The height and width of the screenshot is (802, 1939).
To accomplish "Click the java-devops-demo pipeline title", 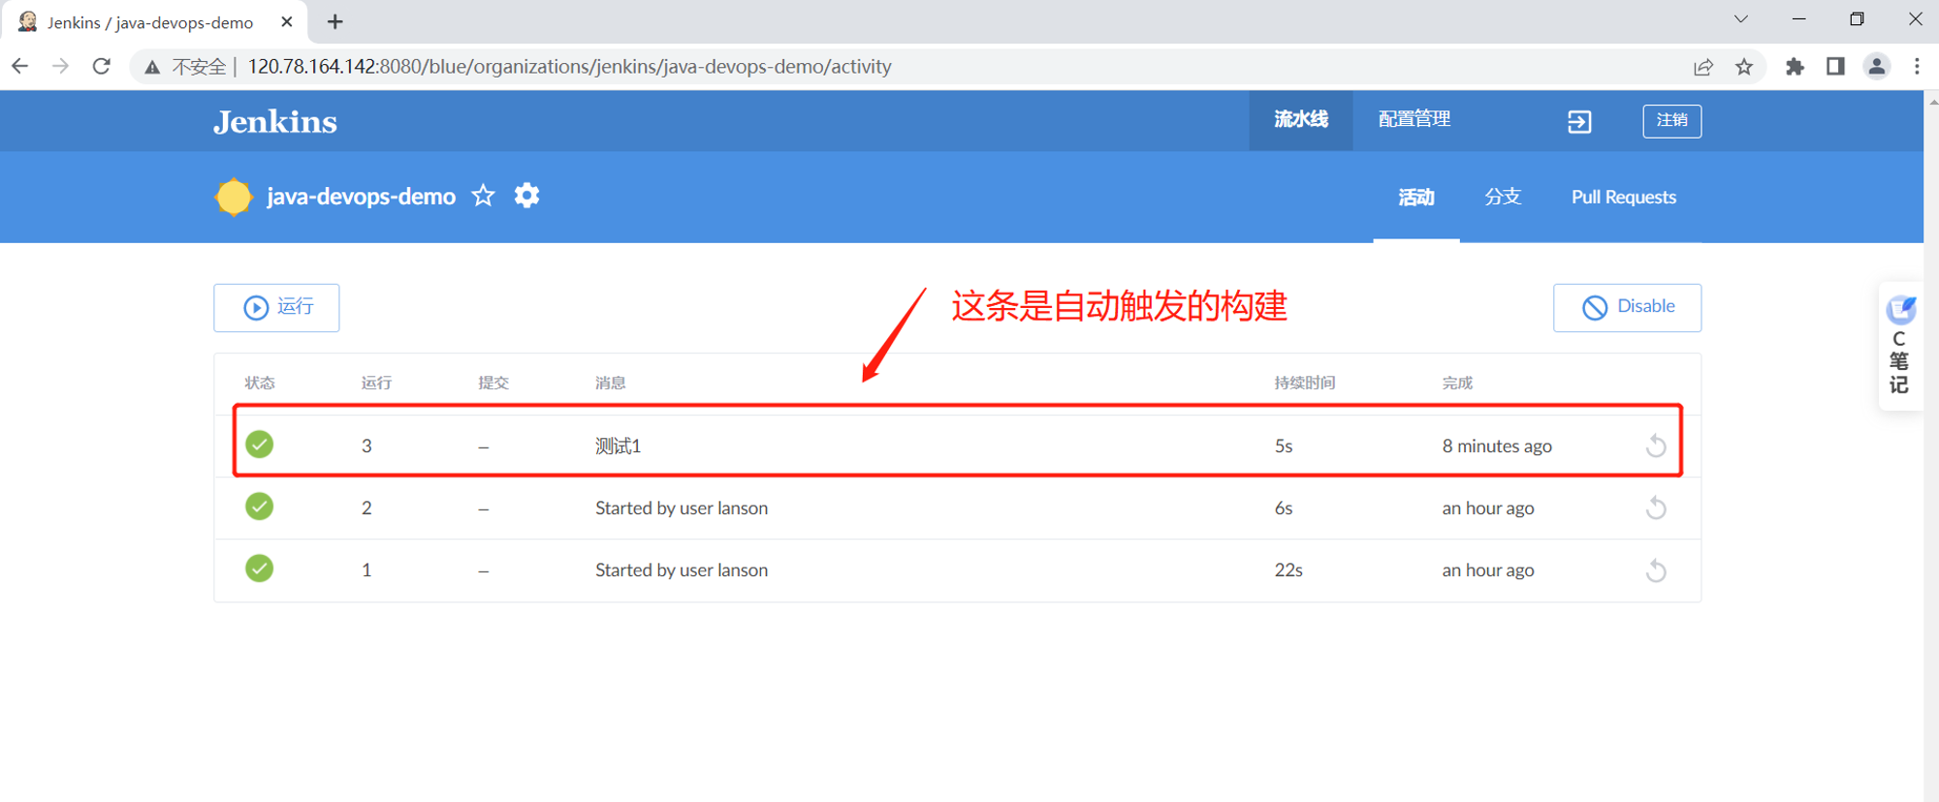I will (361, 197).
